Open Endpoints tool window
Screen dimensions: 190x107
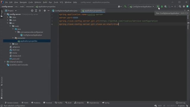[79, 103]
